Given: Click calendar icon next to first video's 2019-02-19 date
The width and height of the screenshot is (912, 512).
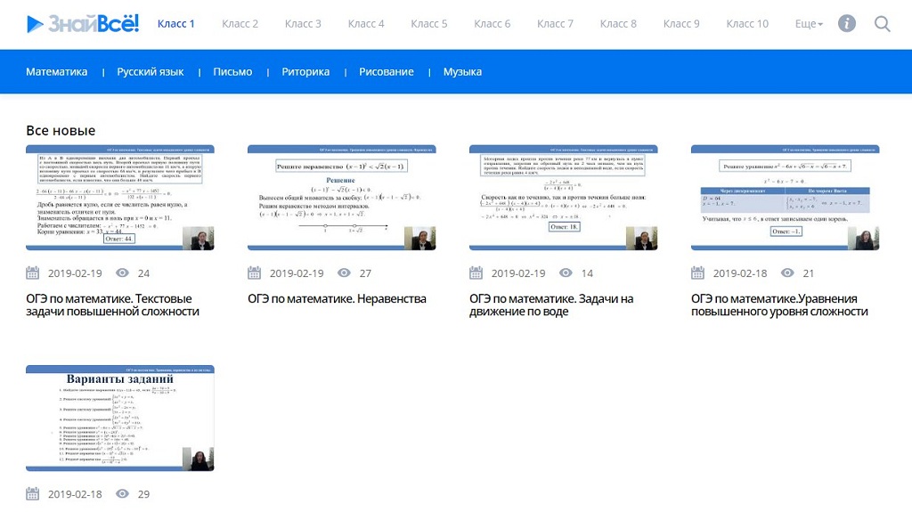Looking at the screenshot, I should [33, 273].
